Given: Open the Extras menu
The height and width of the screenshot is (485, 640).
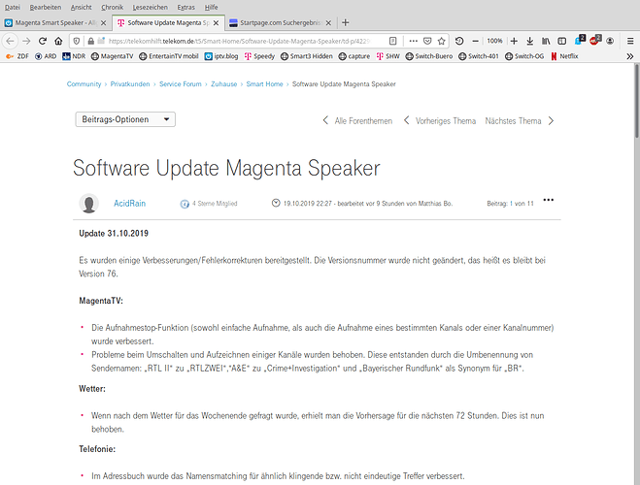Looking at the screenshot, I should click(185, 7).
